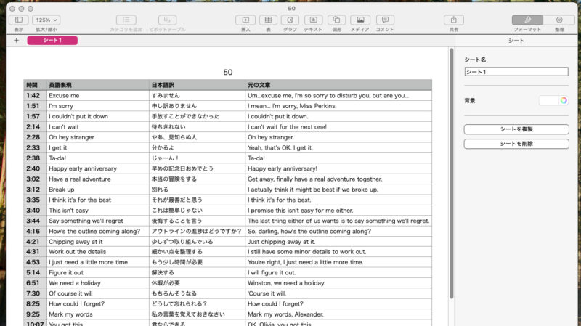
Task: Select the 英語表現 header cell
Action: click(x=98, y=85)
